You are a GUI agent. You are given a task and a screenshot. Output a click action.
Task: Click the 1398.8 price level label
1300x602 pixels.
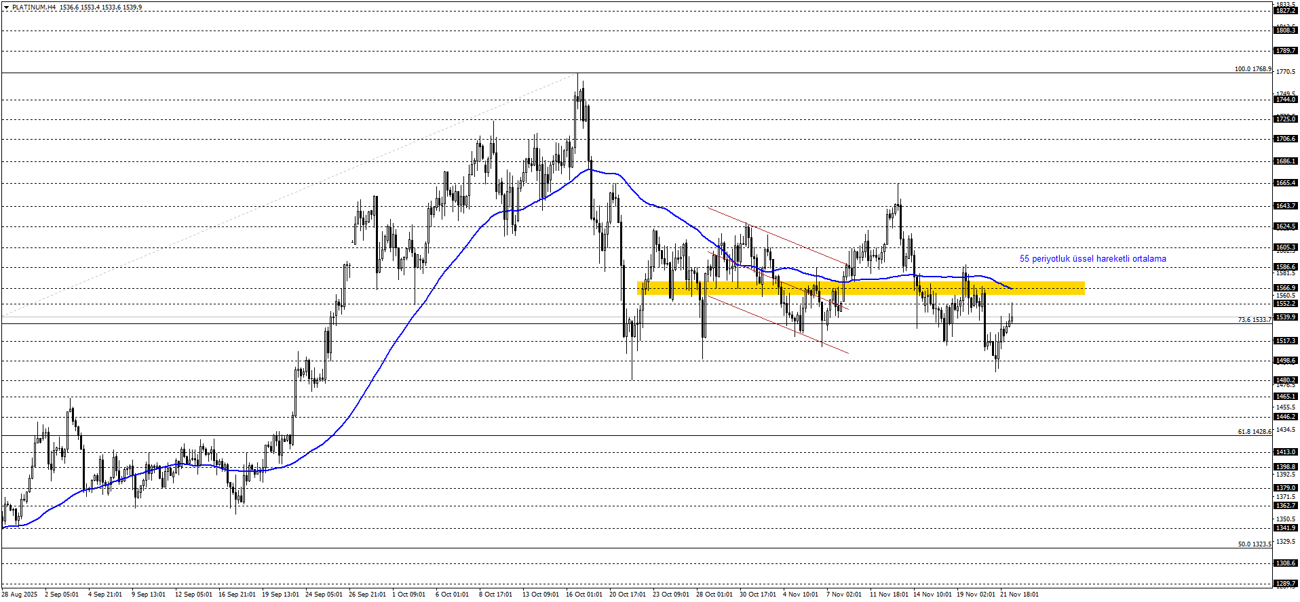(x=1285, y=467)
